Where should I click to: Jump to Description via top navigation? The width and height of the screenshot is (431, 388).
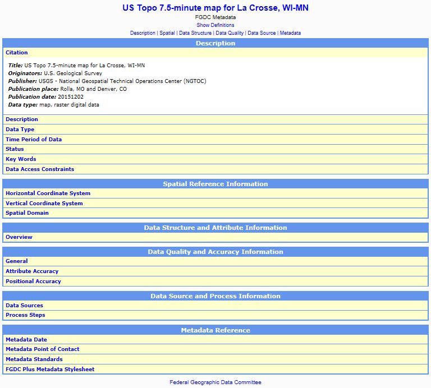click(143, 33)
